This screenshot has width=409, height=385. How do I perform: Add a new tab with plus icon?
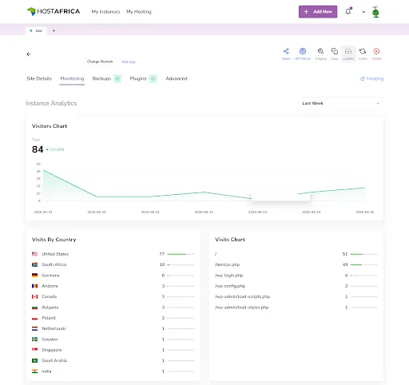[54, 30]
